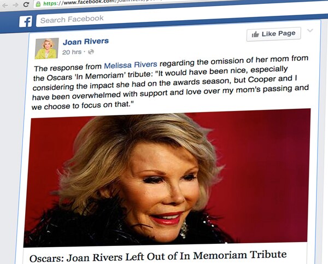This screenshot has width=328, height=264.
Task: Click the Like Page button
Action: coord(274,34)
